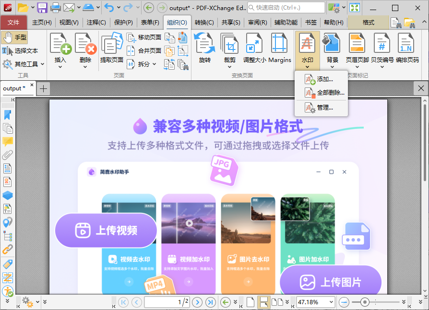Open the bookmarks panel in left sidebar
429x310 pixels.
(8, 115)
